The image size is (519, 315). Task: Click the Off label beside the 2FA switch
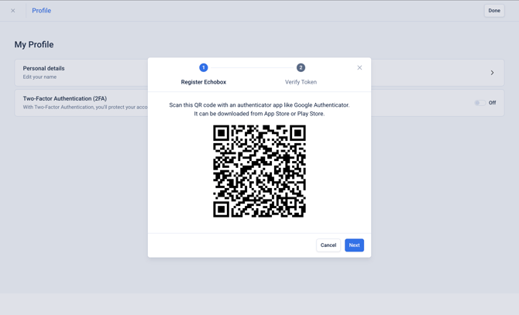pyautogui.click(x=492, y=103)
